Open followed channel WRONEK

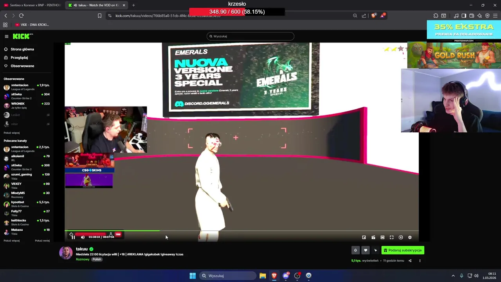pyautogui.click(x=27, y=105)
